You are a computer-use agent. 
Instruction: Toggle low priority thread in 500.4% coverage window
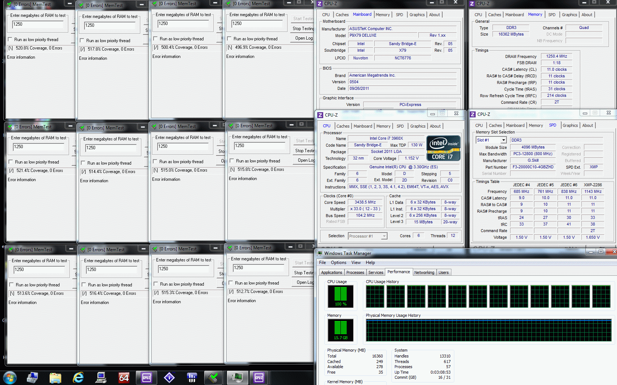point(155,39)
